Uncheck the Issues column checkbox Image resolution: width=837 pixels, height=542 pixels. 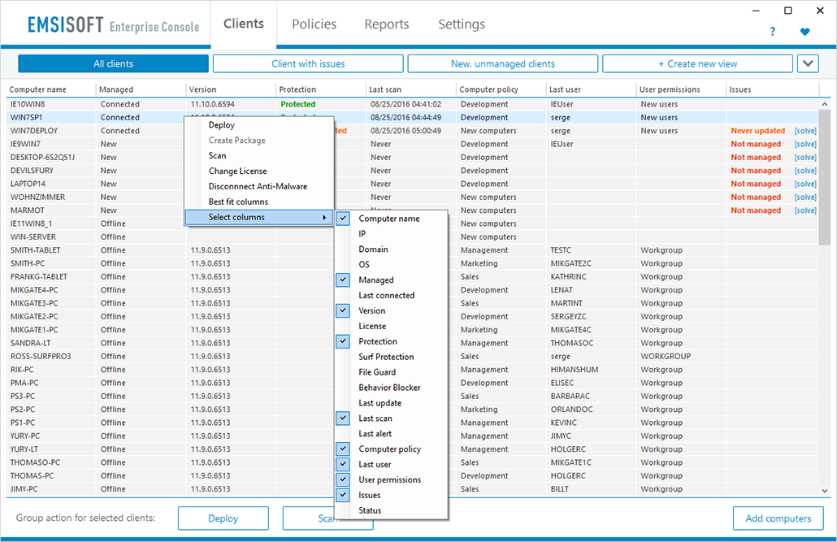click(x=343, y=495)
